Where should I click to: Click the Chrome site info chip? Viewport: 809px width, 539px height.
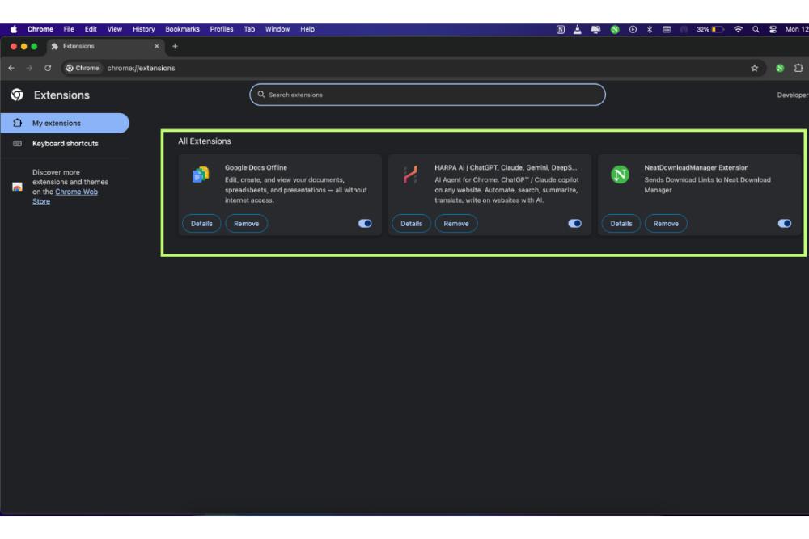pyautogui.click(x=83, y=68)
